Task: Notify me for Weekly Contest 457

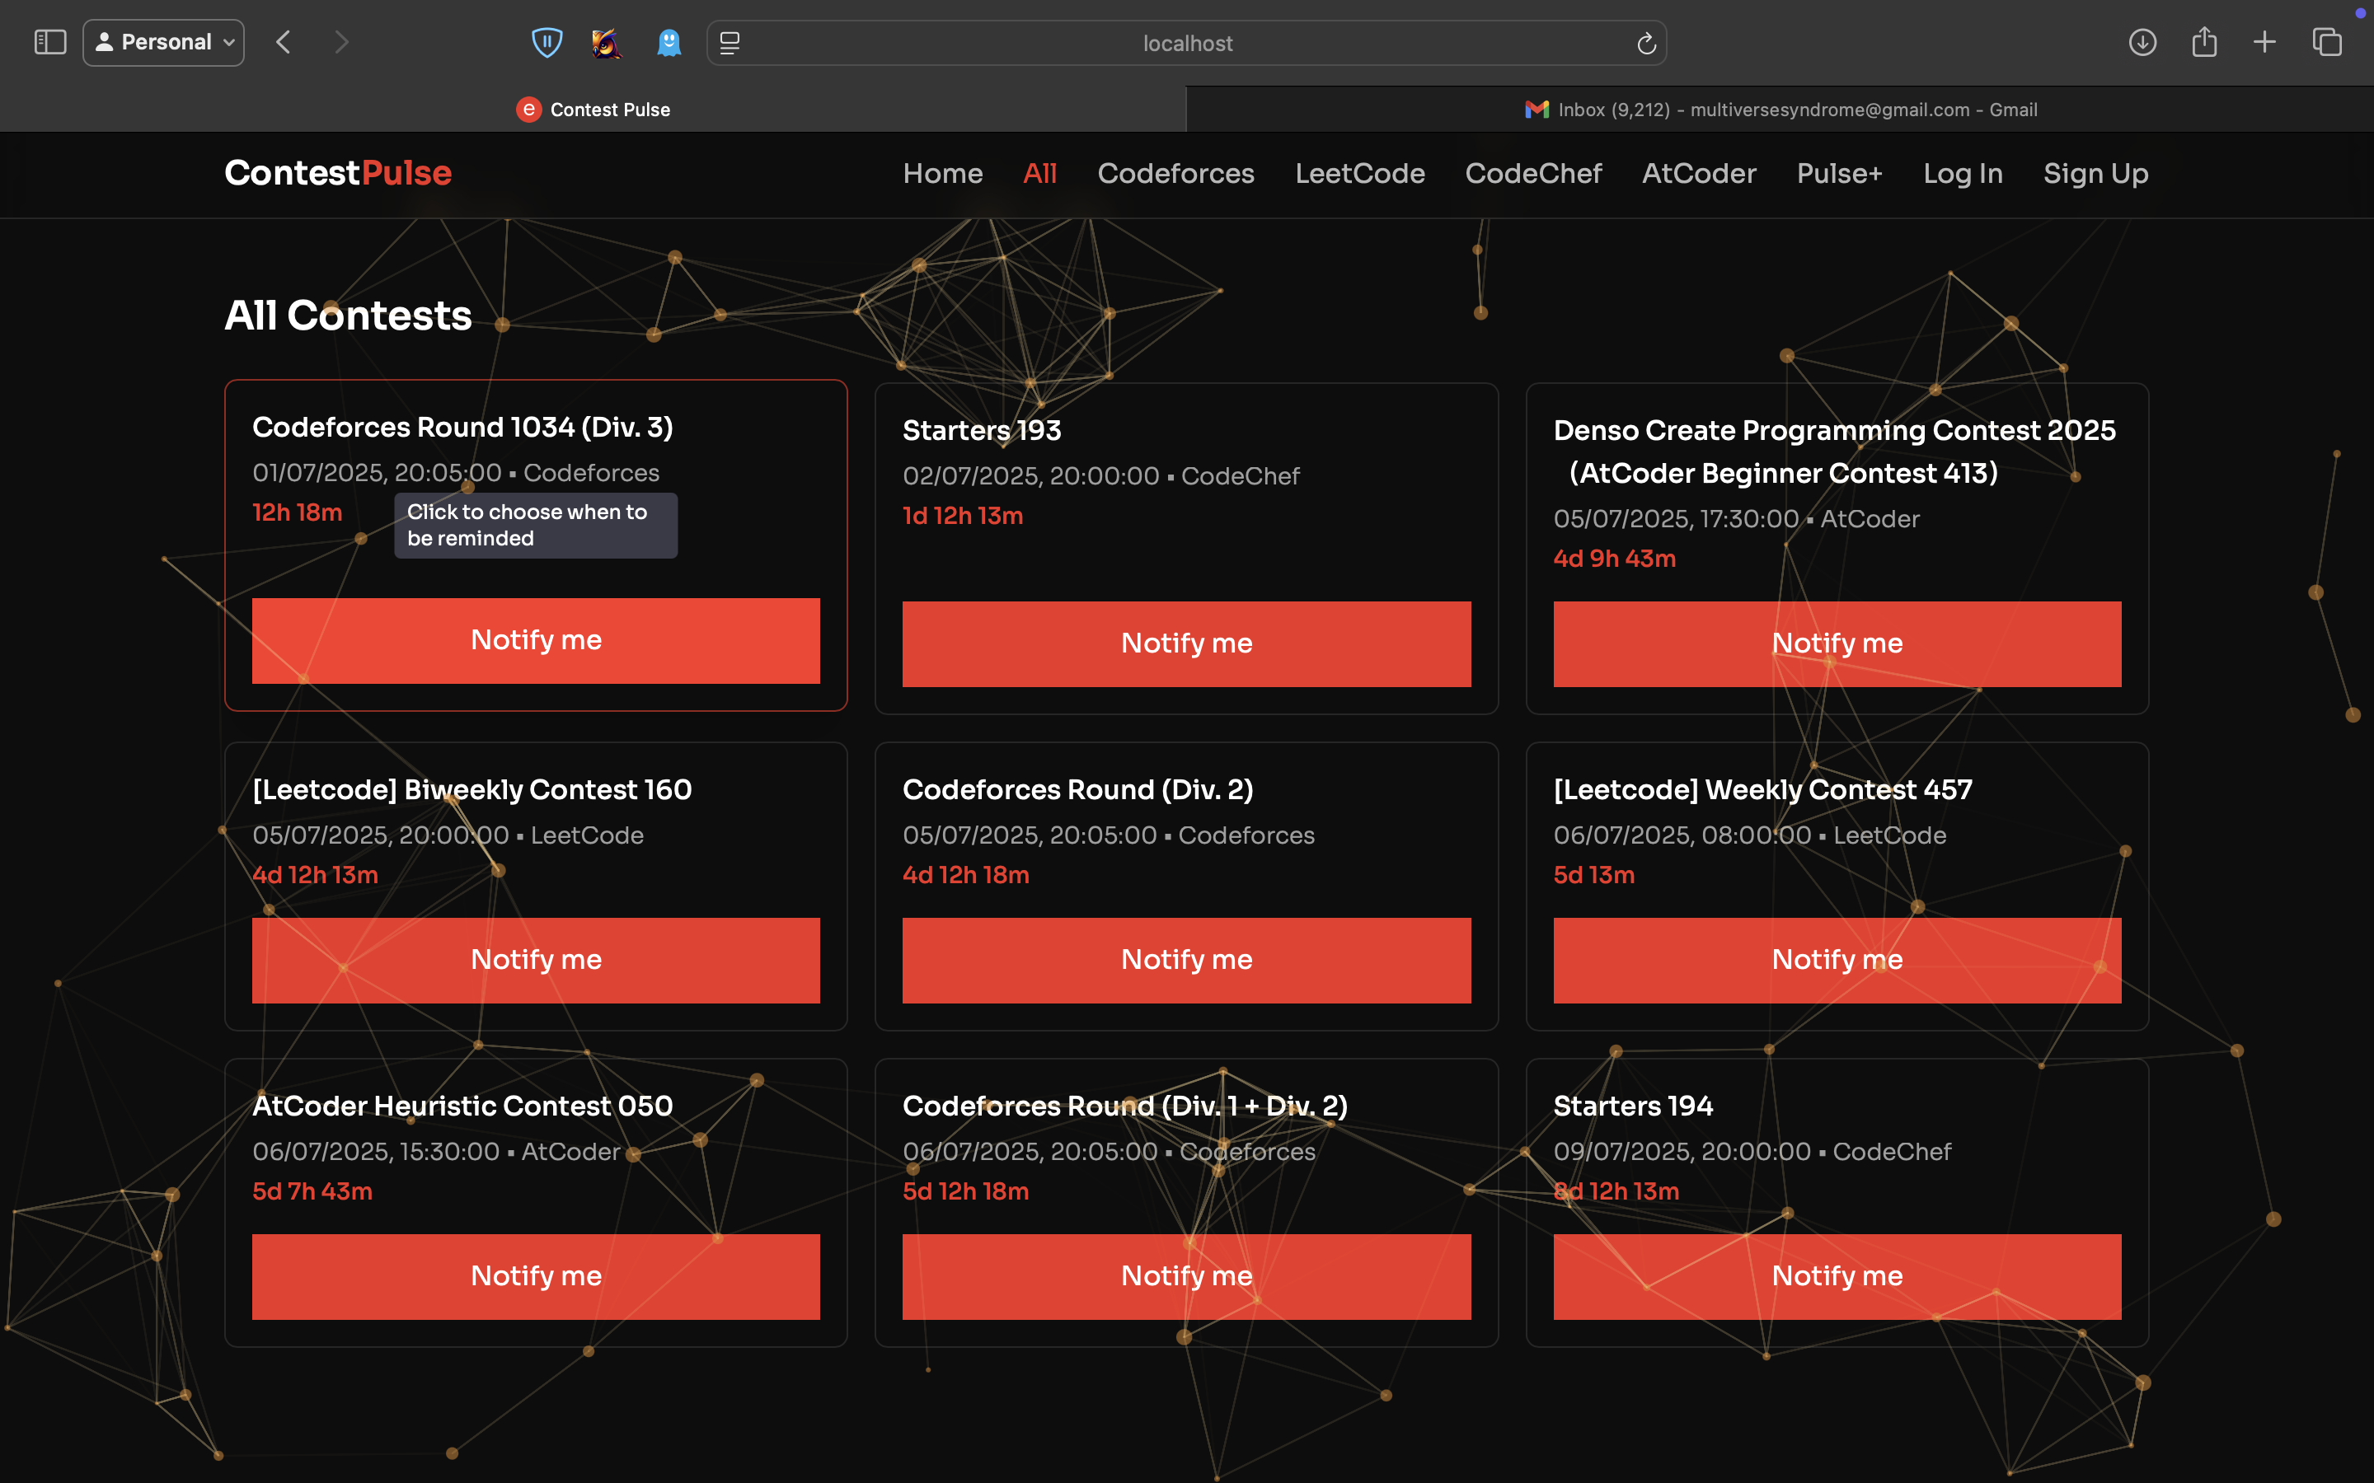Action: coord(1837,960)
